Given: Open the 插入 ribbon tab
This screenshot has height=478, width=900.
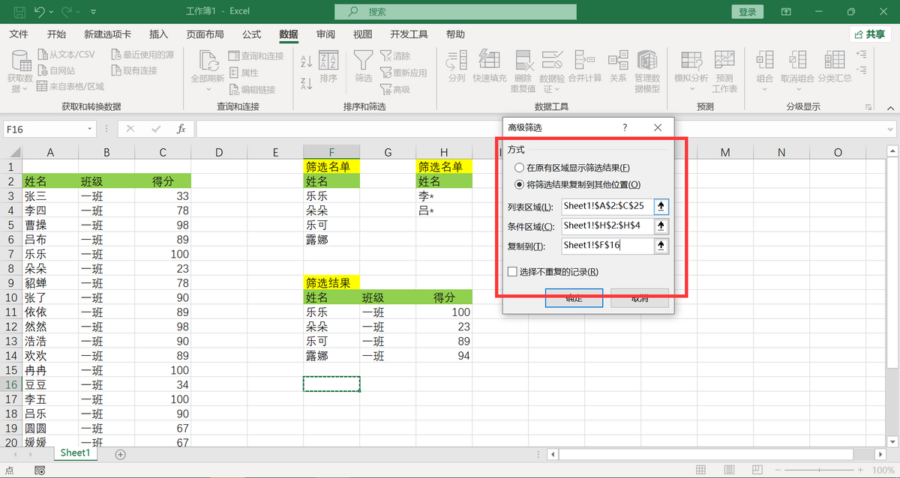Looking at the screenshot, I should [158, 34].
